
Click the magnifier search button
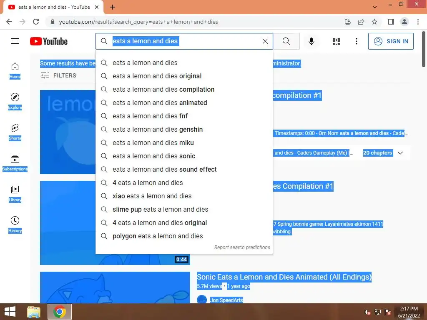tap(286, 41)
